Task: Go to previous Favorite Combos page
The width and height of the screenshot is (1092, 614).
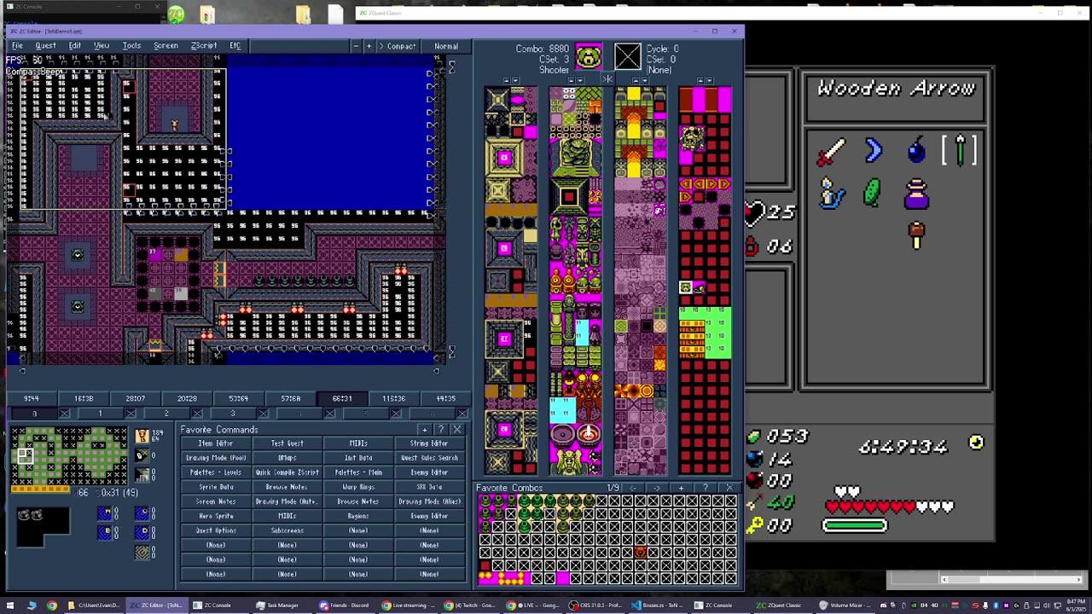Action: 633,489
